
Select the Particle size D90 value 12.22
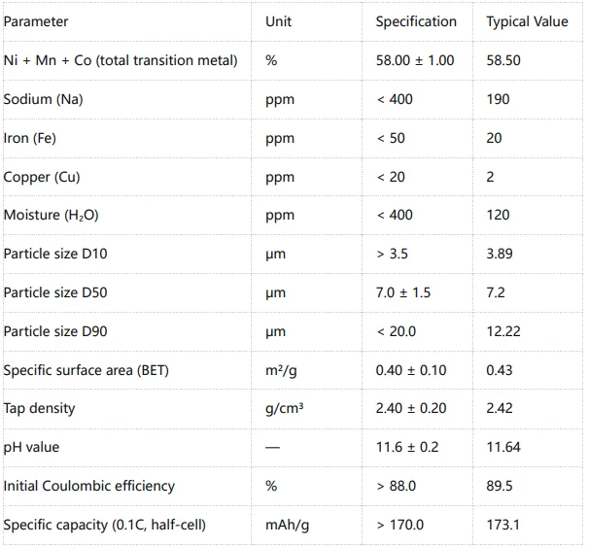503,331
